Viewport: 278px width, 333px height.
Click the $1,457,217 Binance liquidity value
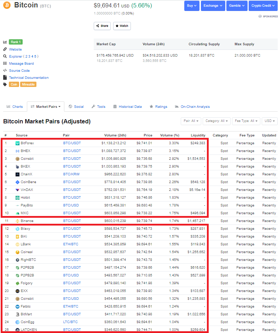coord(196,221)
